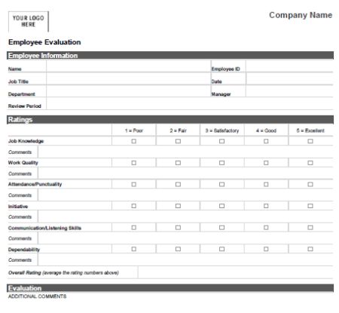Check Initiative rating 1 Poor box
This screenshot has width=339, height=313.
tap(134, 206)
